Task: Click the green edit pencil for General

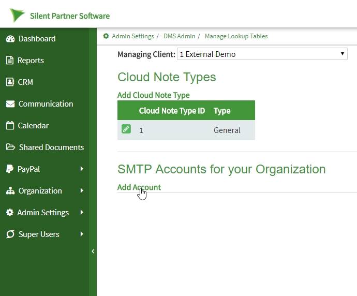Action: [126, 129]
